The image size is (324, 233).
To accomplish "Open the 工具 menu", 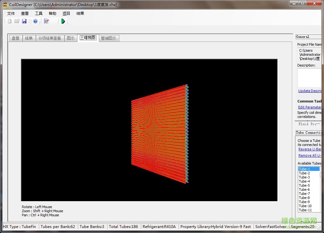I will pos(39,14).
